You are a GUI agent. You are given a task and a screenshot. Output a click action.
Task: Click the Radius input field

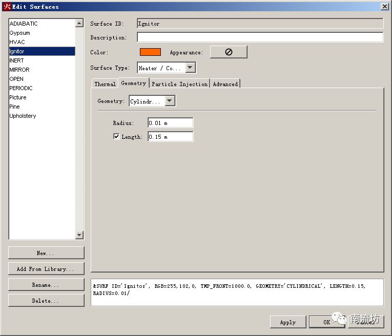[170, 123]
